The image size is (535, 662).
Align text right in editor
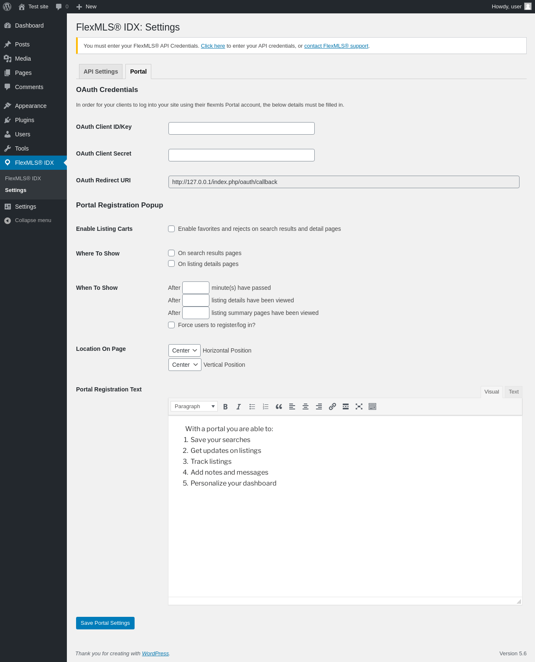tap(319, 406)
